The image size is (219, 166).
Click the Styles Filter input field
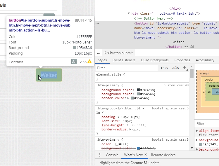pyautogui.click(x=126, y=68)
